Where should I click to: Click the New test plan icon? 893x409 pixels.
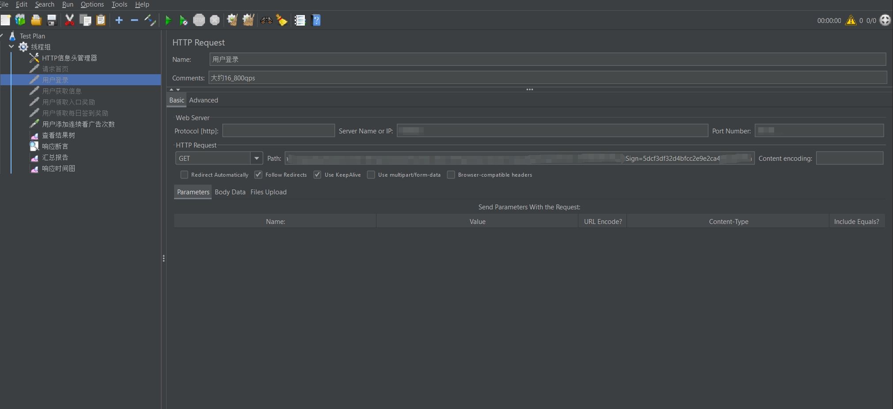tap(5, 20)
